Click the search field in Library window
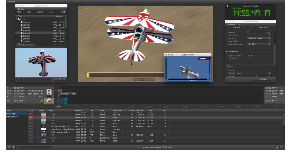302x157 pixels. [x=34, y=79]
